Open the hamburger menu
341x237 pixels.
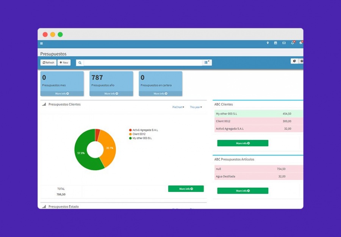42,43
